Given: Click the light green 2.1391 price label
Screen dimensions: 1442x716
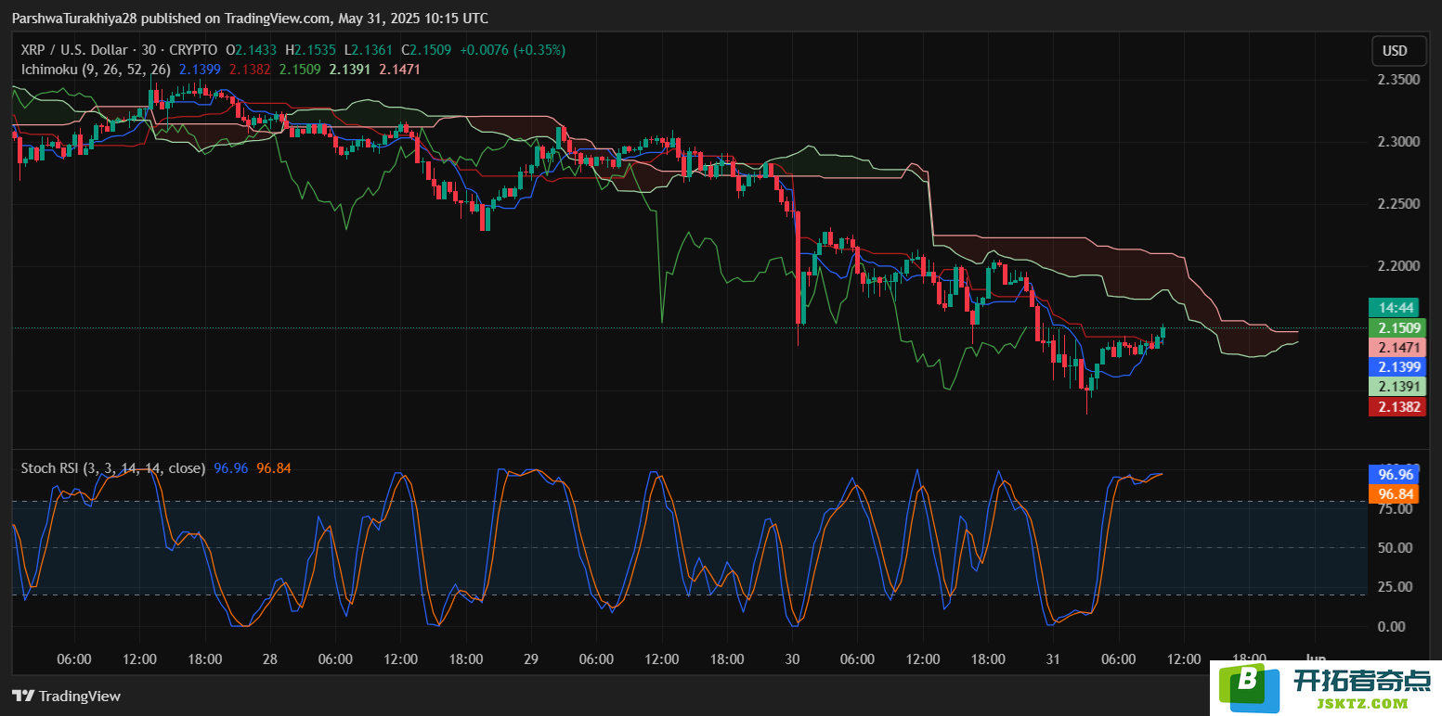Looking at the screenshot, I should (x=1399, y=387).
